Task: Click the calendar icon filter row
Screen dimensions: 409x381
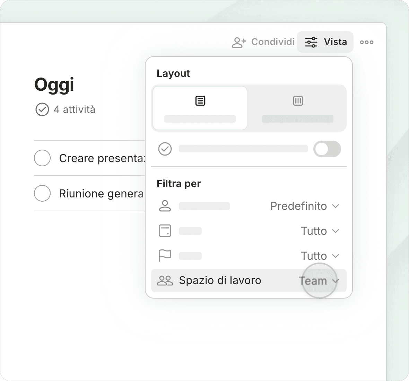Action: click(165, 231)
